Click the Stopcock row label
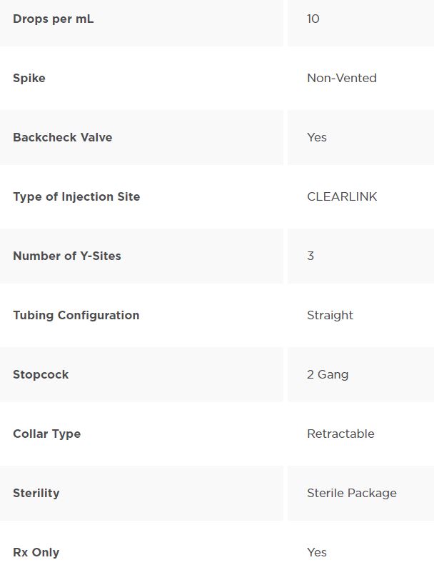The width and height of the screenshot is (434, 570). coord(41,374)
